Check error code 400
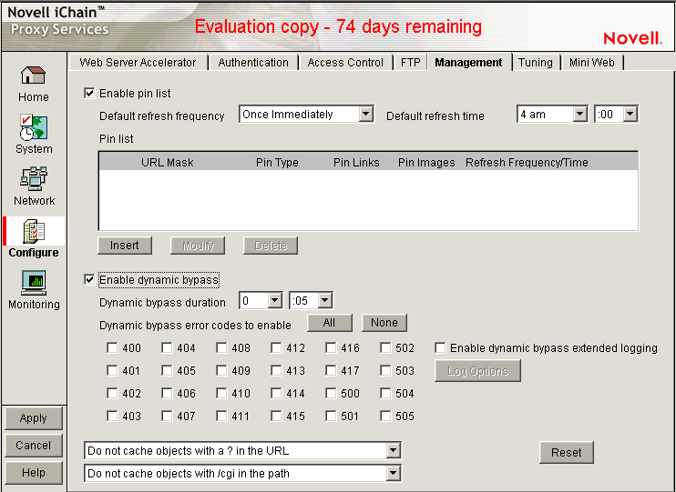This screenshot has height=492, width=676. point(112,347)
